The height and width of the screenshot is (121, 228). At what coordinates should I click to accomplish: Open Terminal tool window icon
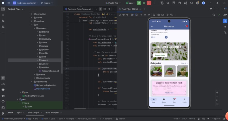(3, 108)
